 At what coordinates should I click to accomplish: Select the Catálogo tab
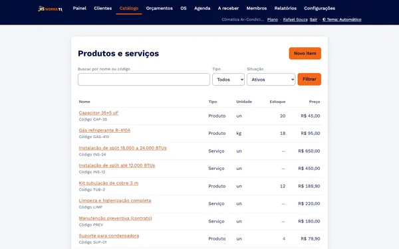(129, 8)
